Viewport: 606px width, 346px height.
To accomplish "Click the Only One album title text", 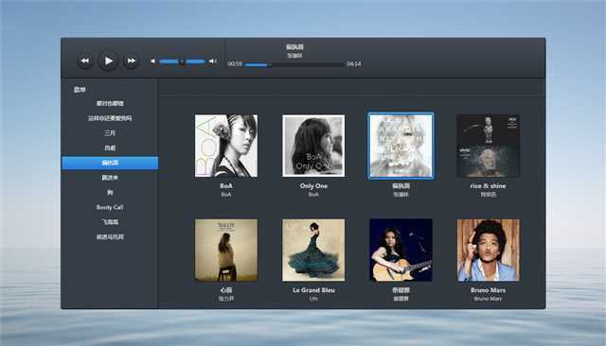I will [x=313, y=186].
